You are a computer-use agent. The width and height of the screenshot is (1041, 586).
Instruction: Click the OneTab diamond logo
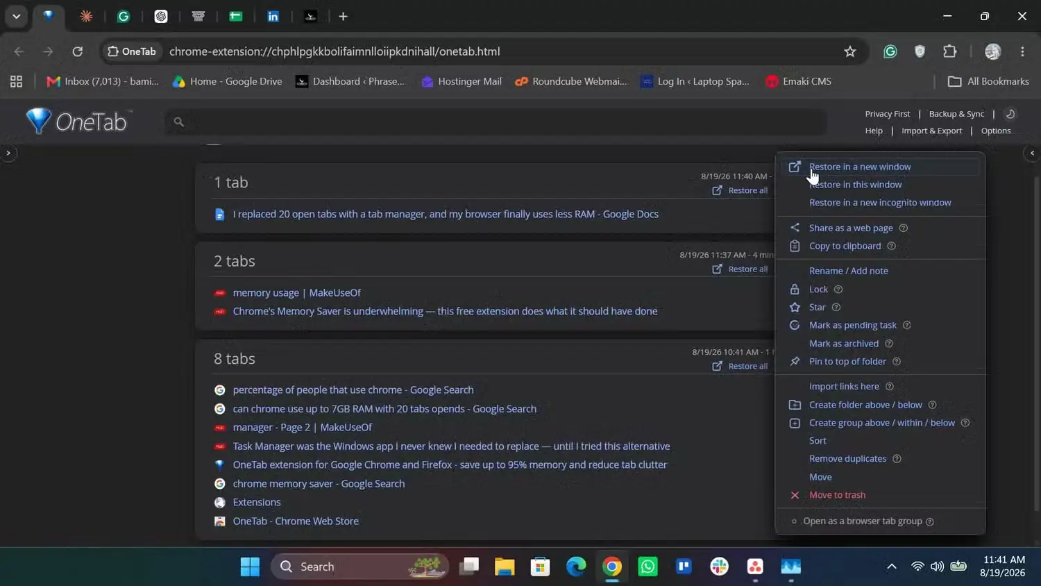38,121
